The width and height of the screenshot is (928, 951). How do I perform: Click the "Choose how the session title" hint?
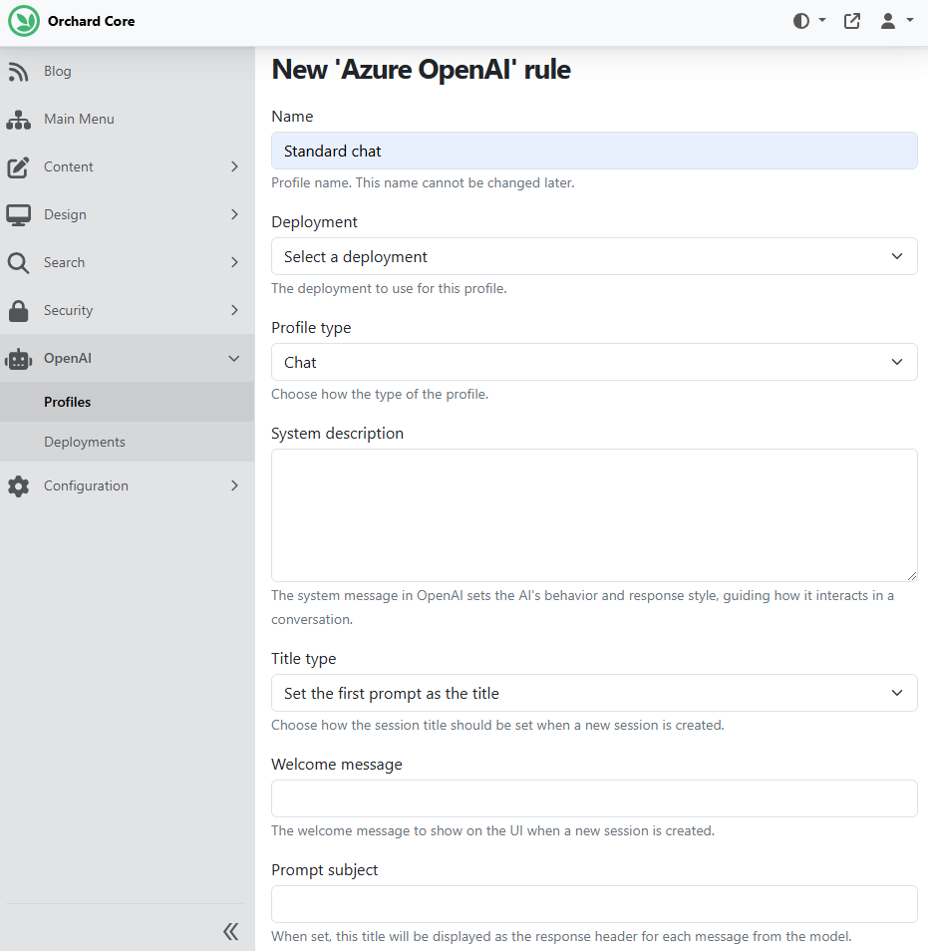(498, 726)
